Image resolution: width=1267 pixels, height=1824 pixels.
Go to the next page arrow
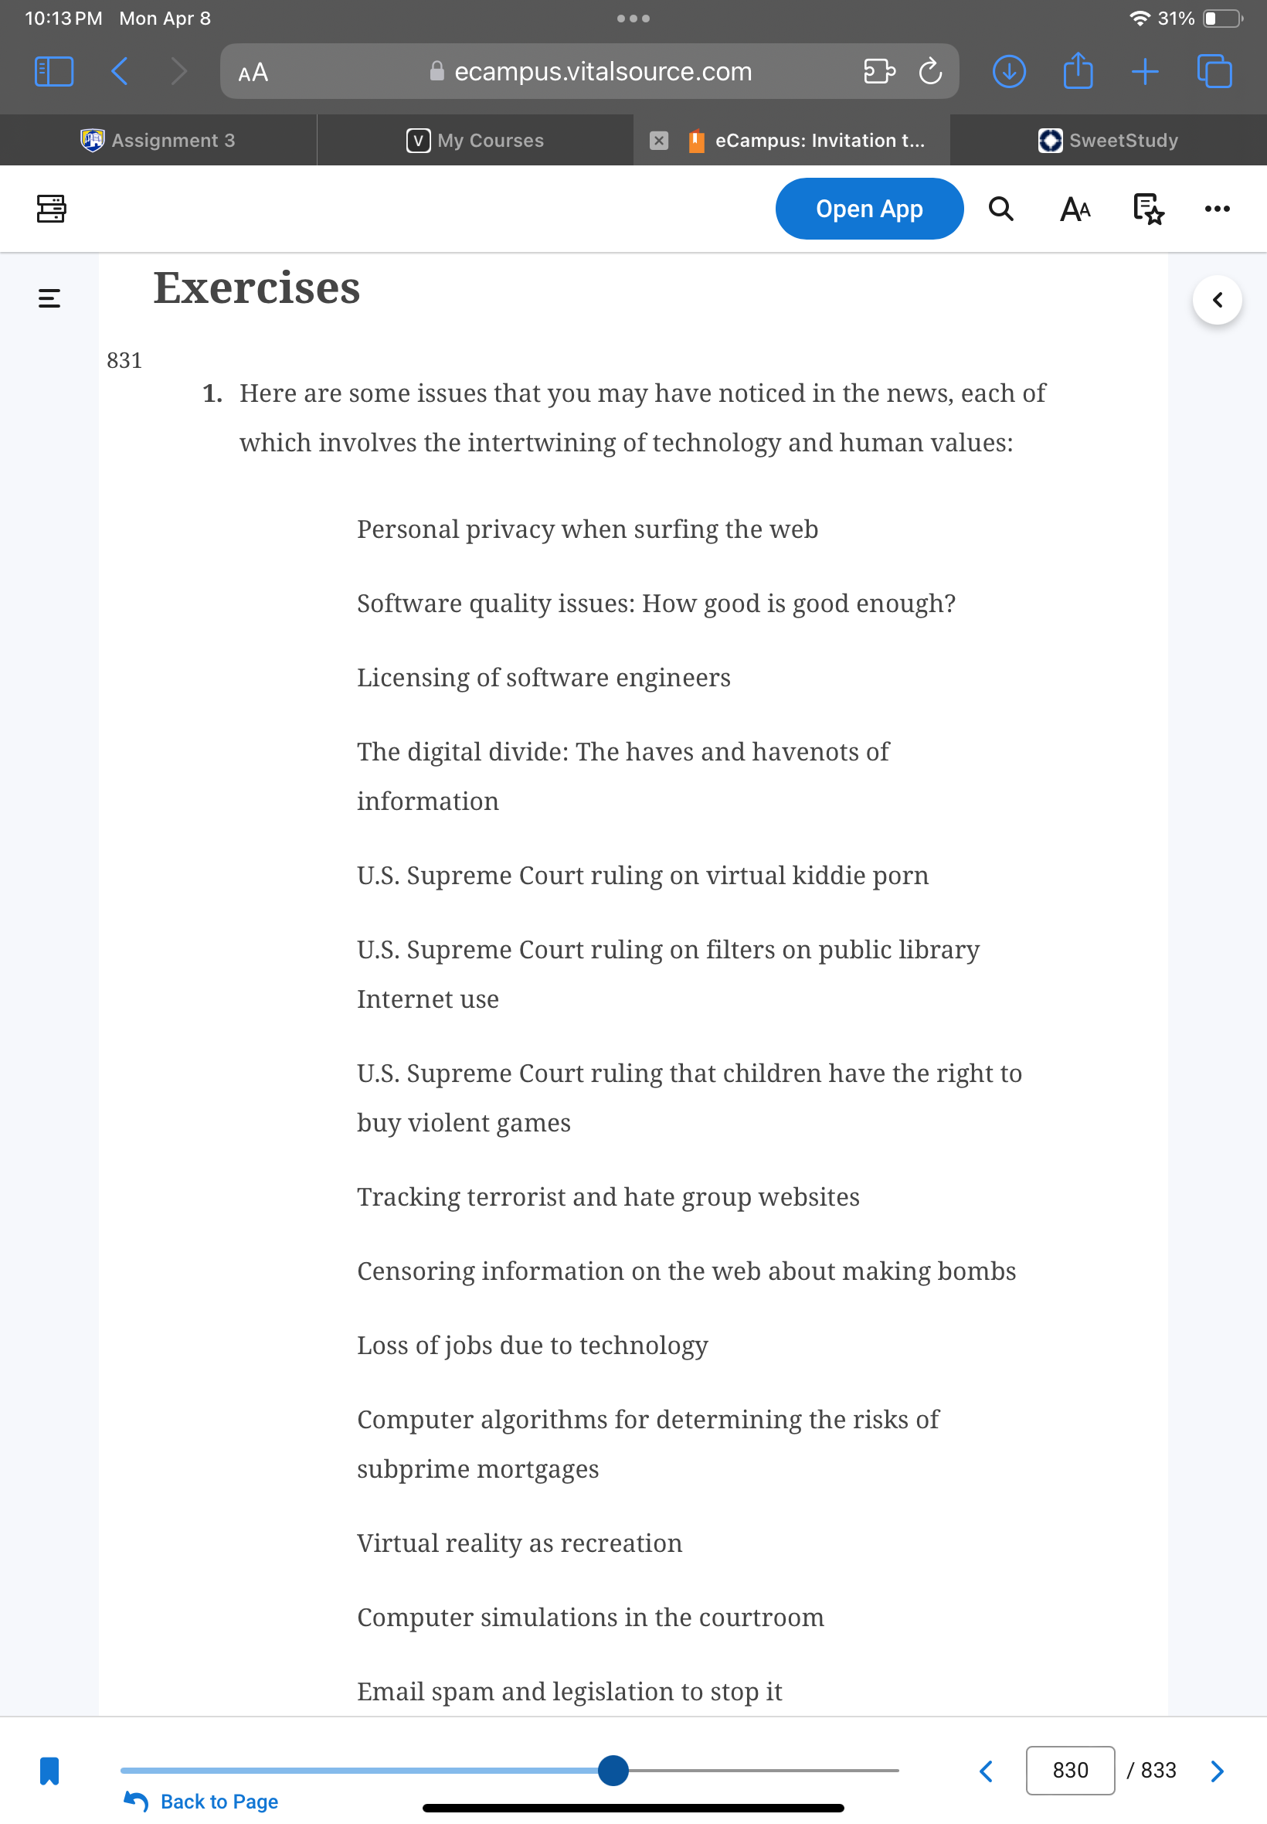pyautogui.click(x=1217, y=1770)
